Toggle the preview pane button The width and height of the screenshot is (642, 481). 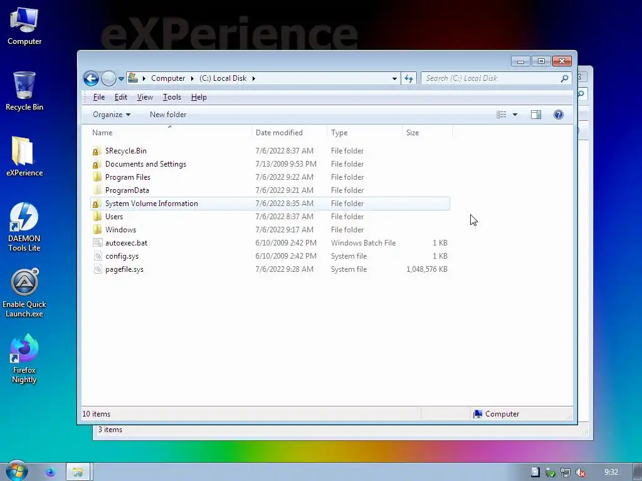536,115
